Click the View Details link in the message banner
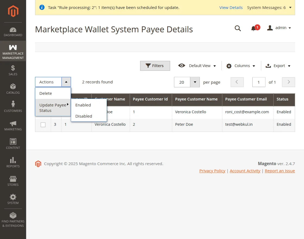 pyautogui.click(x=231, y=8)
